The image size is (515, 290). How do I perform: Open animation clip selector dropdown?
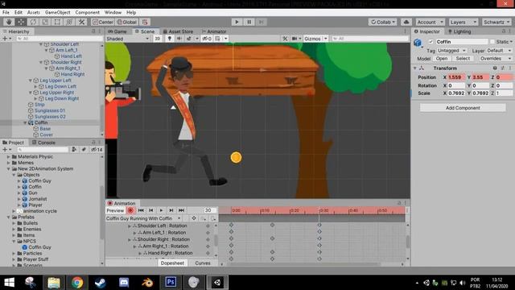tap(143, 218)
